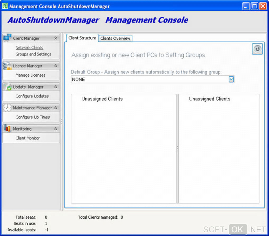The height and width of the screenshot is (236, 269).
Task: Click the Monitoring header label
Action: pos(22,129)
